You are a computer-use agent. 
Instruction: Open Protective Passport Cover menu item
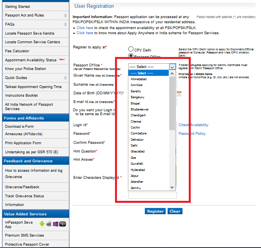pyautogui.click(x=36, y=244)
